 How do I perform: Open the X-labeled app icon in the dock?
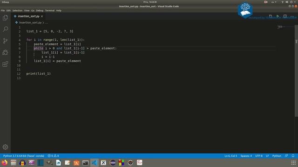pos(103,162)
